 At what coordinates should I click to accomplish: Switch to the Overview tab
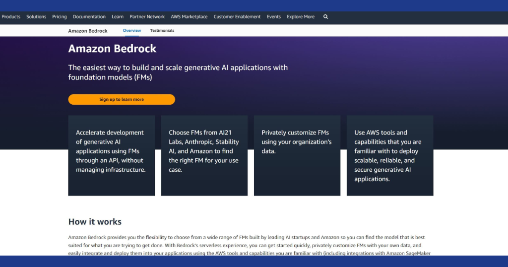click(x=132, y=30)
